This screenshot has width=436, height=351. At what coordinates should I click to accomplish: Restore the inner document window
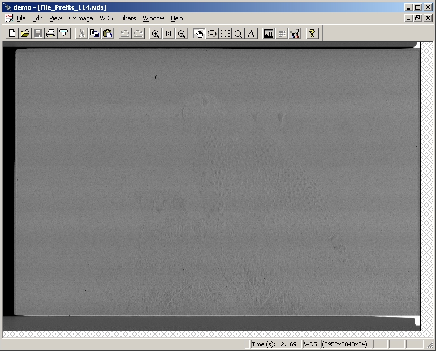(417, 18)
